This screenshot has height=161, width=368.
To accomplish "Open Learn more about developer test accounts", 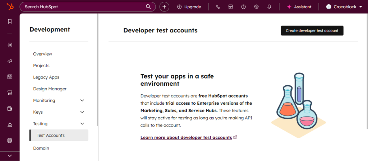I will (x=186, y=137).
